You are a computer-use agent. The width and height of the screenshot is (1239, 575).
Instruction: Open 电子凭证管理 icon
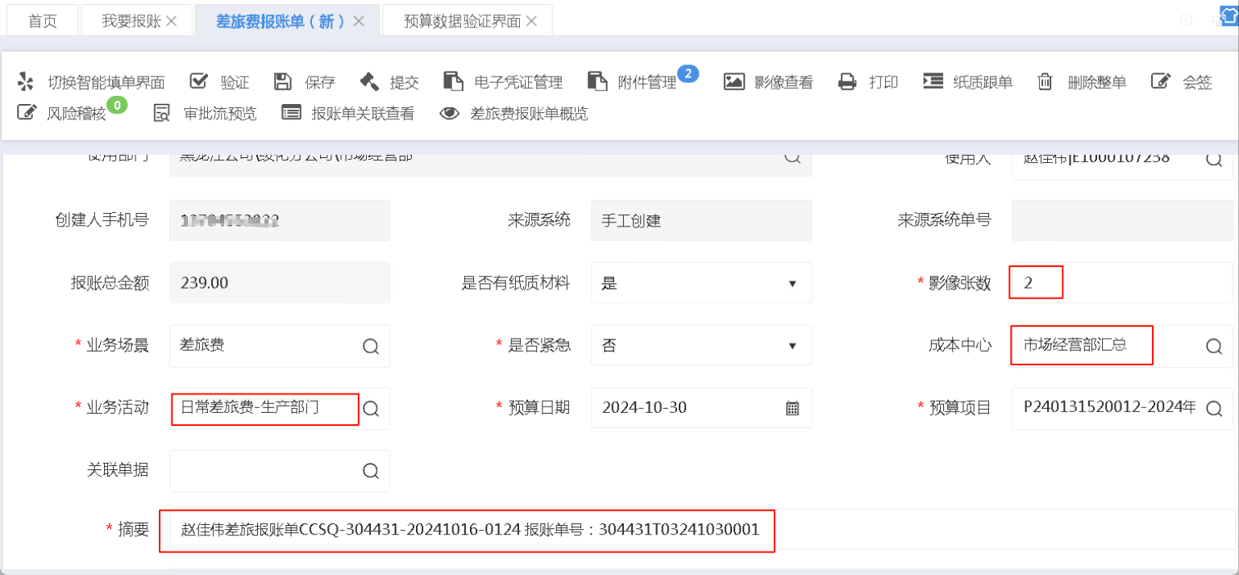point(454,81)
